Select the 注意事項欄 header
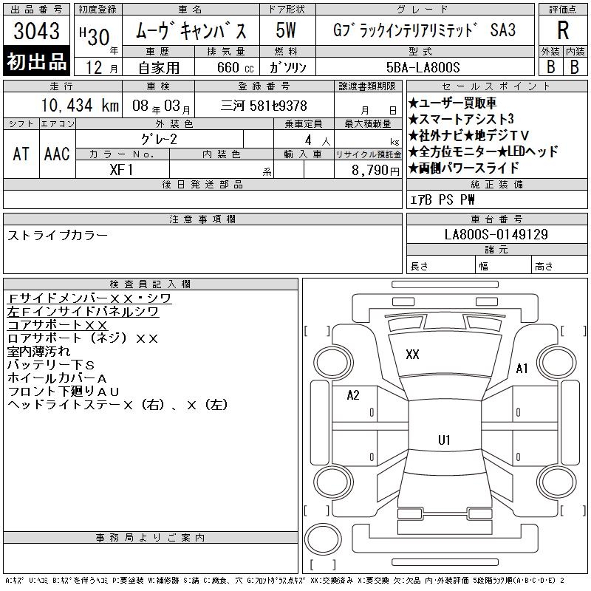The height and width of the screenshot is (591, 591). [x=202, y=219]
